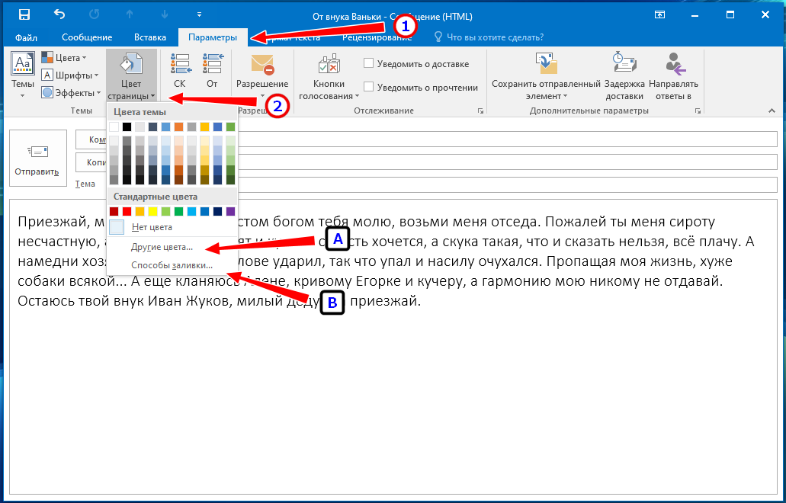Enable Уведомить о прочтении checkbox

(368, 87)
